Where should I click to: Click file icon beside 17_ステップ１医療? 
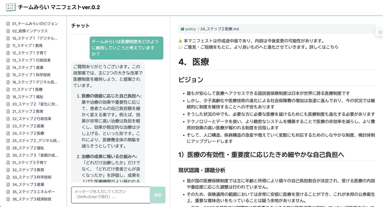8,89
